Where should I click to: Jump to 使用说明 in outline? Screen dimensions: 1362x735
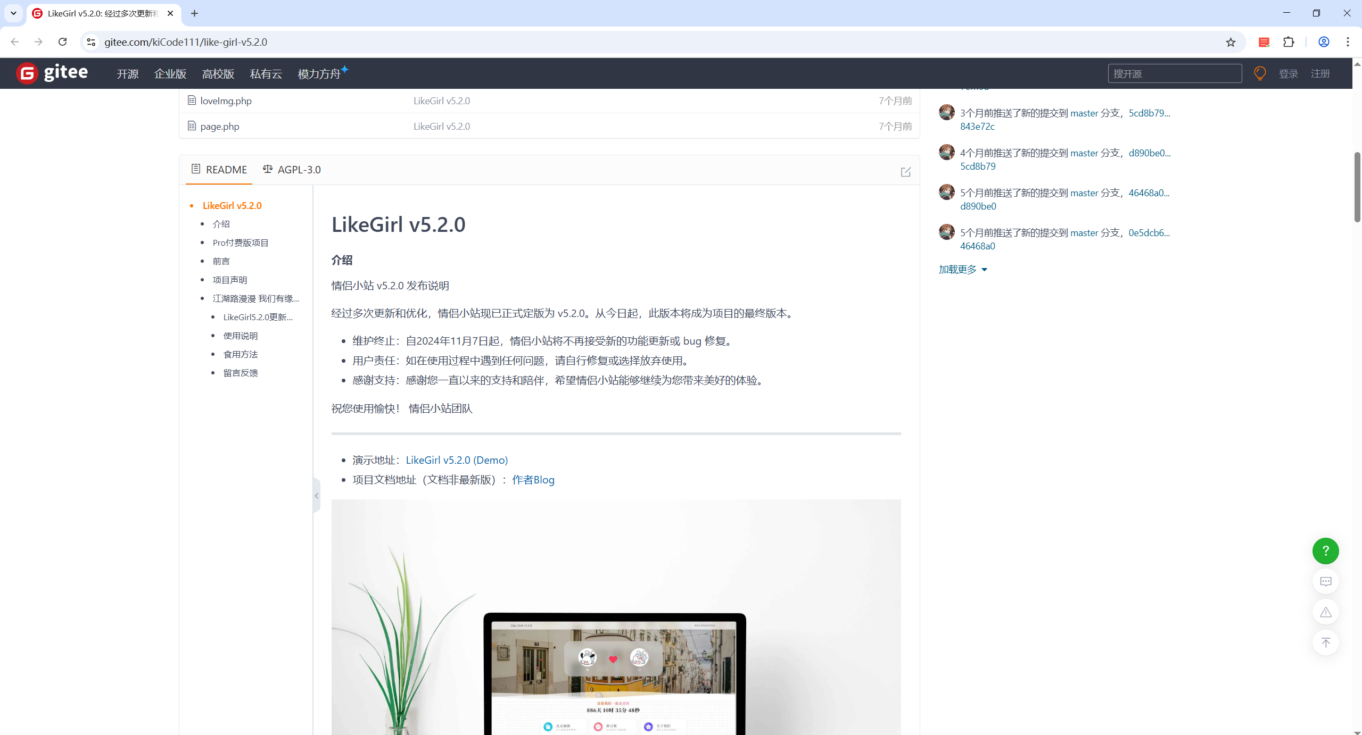[241, 336]
